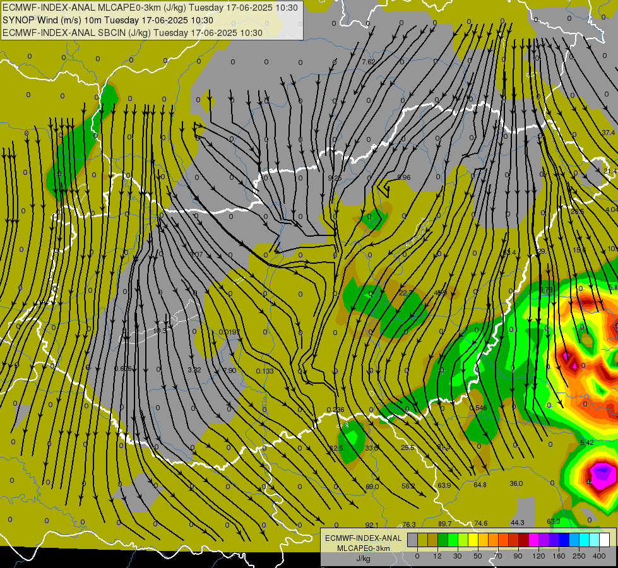
Task: Click the map value '63.3'
Action: (x=554, y=521)
